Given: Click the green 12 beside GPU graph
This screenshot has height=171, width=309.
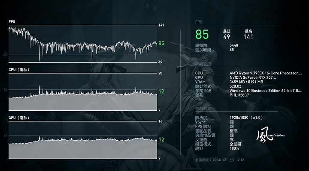Looking at the screenshot, I should pos(161,140).
